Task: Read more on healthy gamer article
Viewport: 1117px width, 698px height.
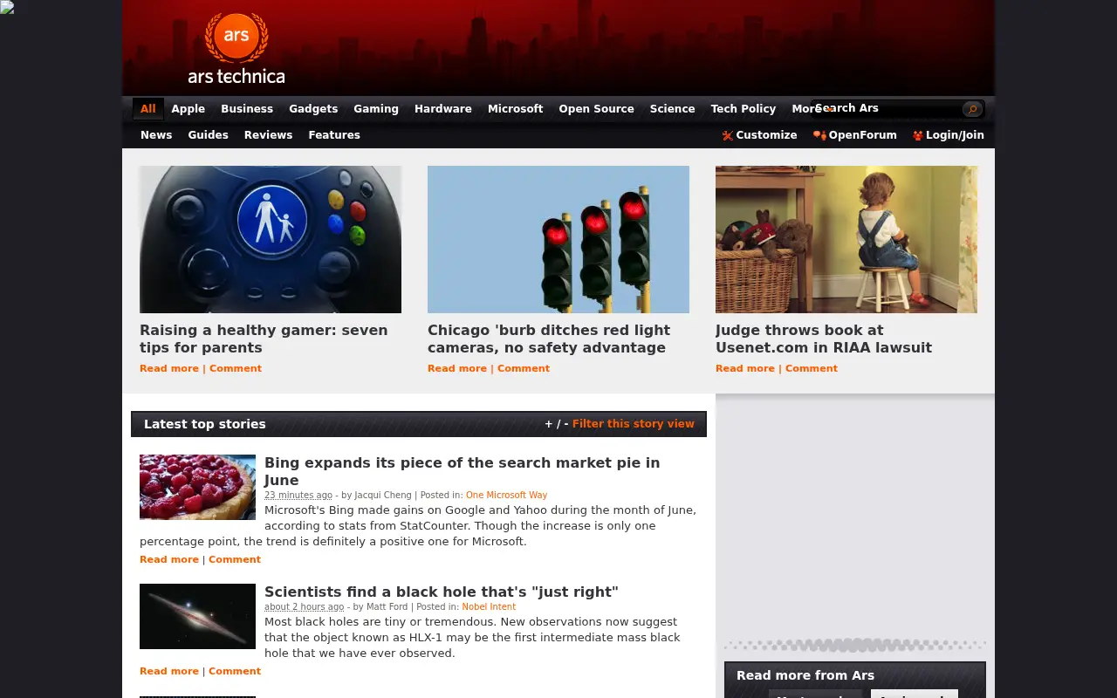Action: pos(169,368)
